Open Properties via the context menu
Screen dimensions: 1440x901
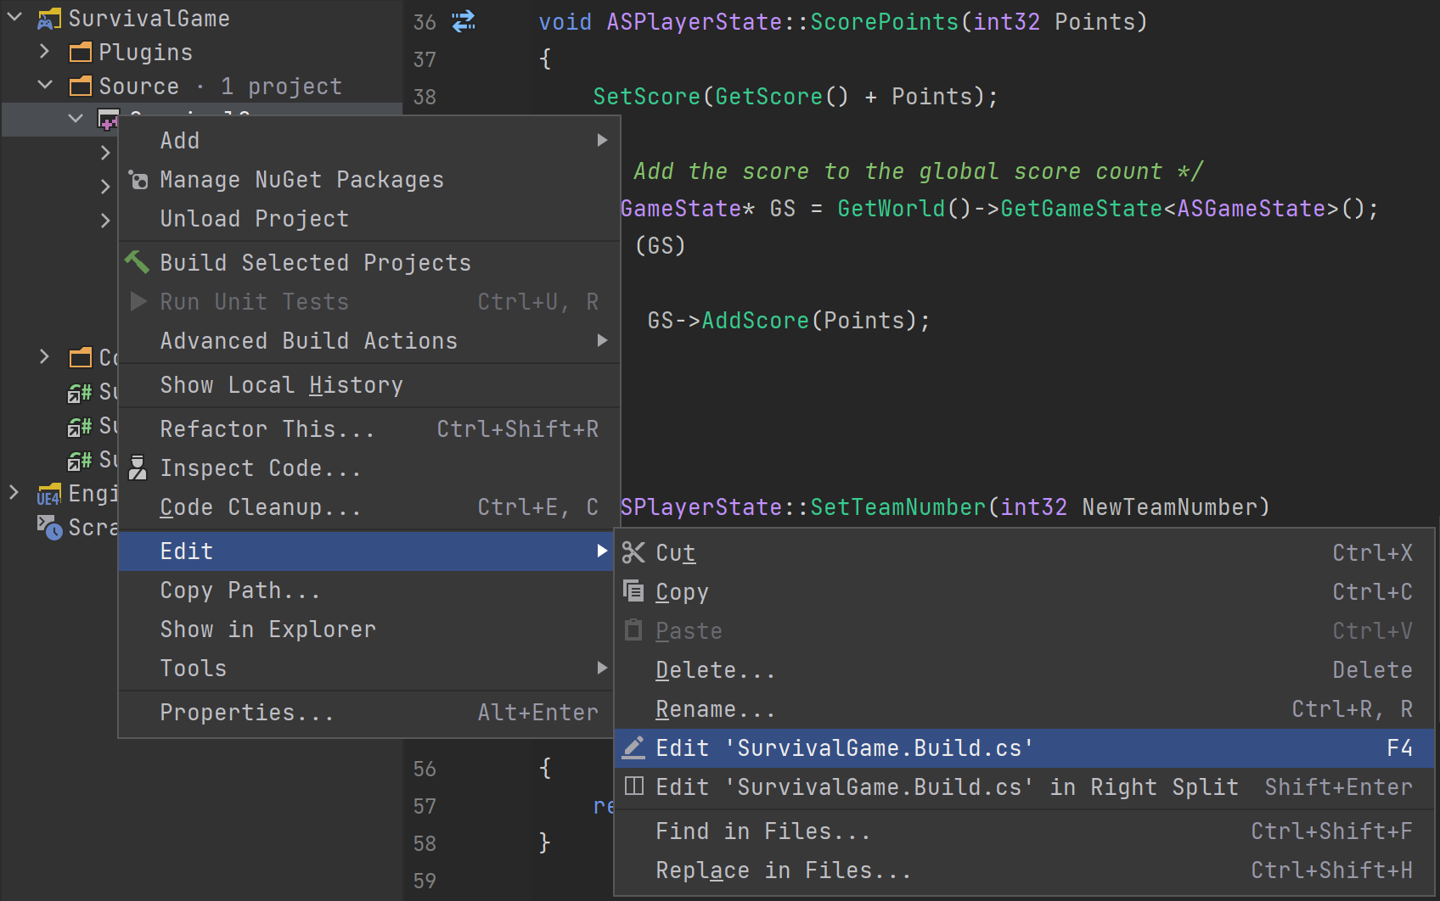[245, 712]
